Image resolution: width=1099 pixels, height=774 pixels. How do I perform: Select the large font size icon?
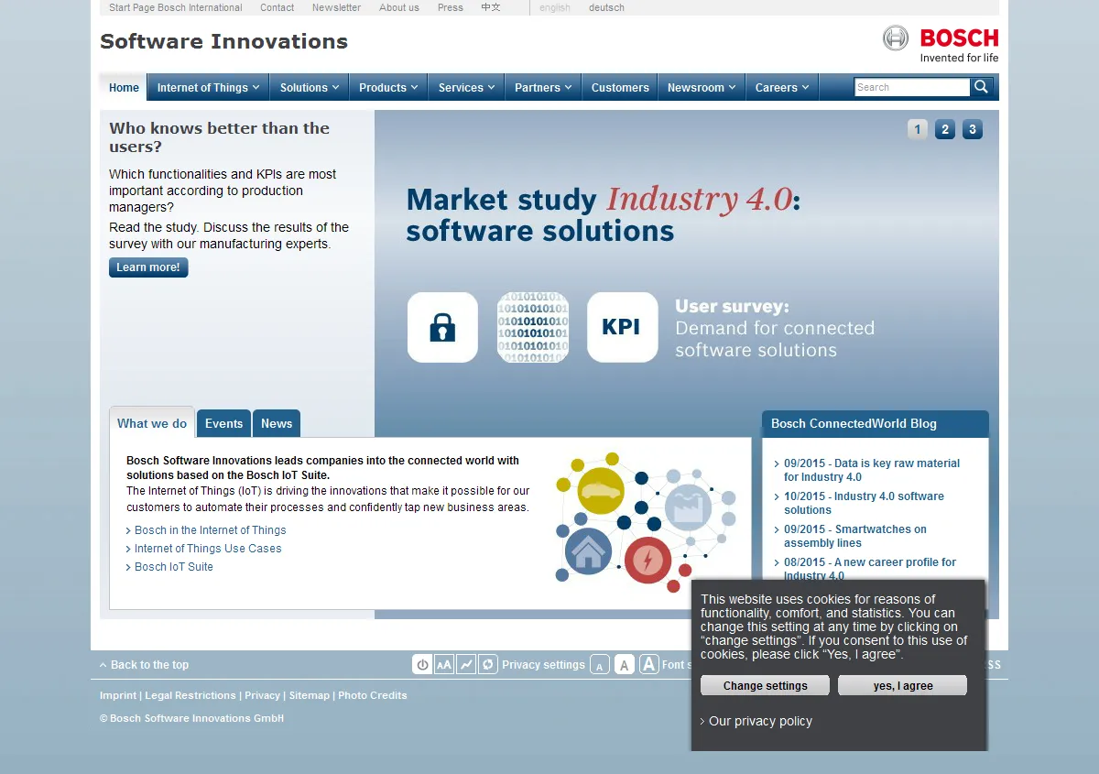coord(648,665)
